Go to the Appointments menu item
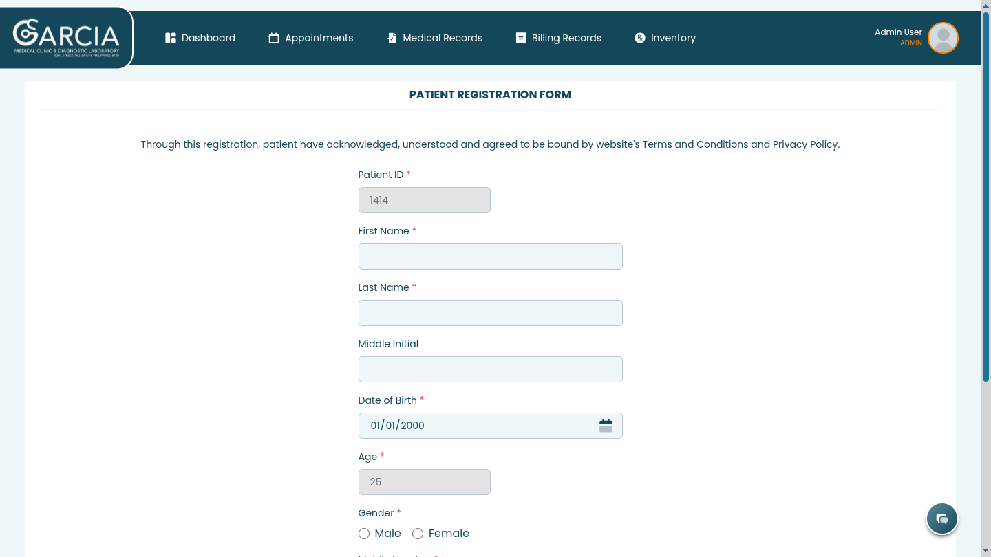The image size is (991, 557). (x=319, y=38)
